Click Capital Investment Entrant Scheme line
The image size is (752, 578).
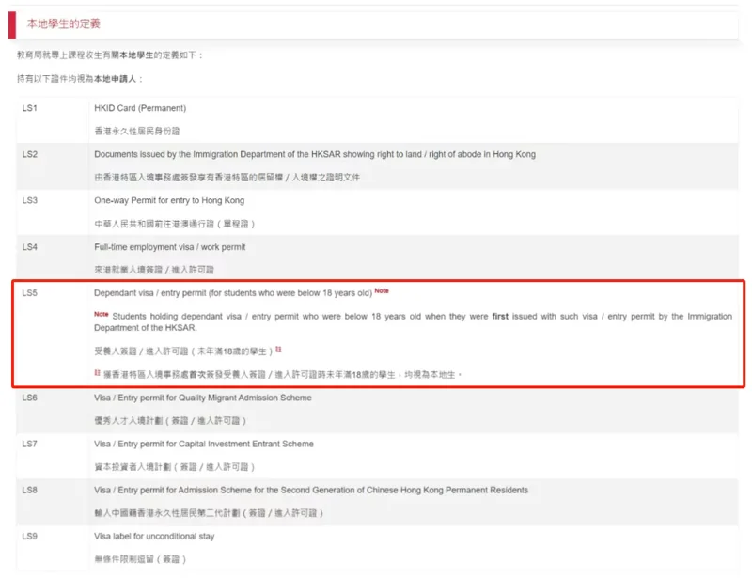pos(204,444)
